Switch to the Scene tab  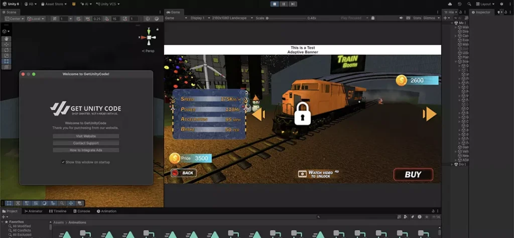point(9,12)
